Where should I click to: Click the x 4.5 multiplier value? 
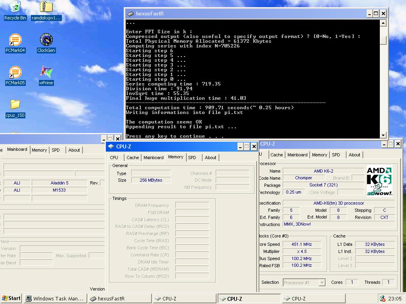[302, 251]
